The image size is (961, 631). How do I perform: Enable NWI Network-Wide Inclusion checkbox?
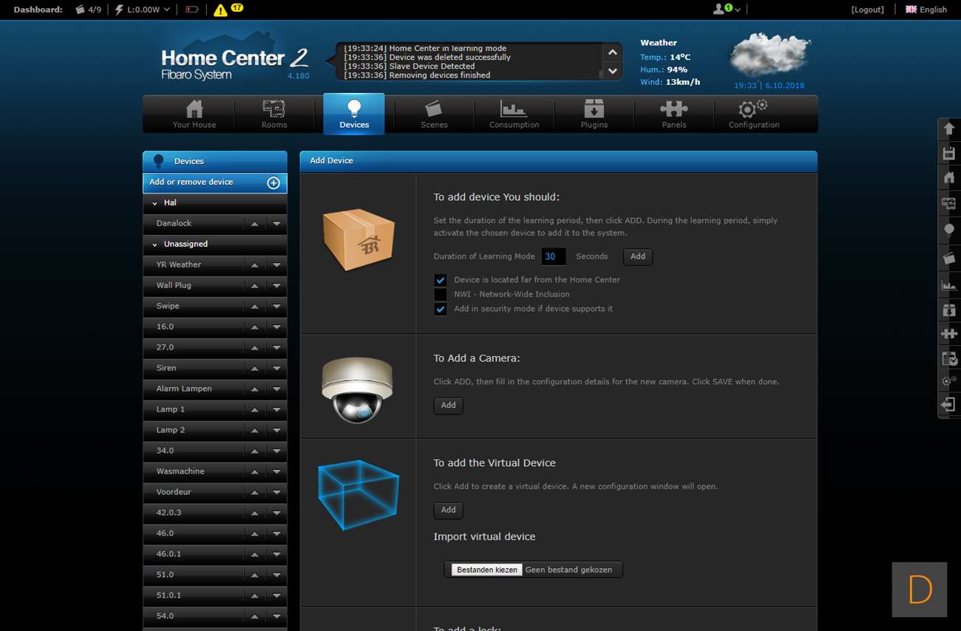[x=440, y=294]
